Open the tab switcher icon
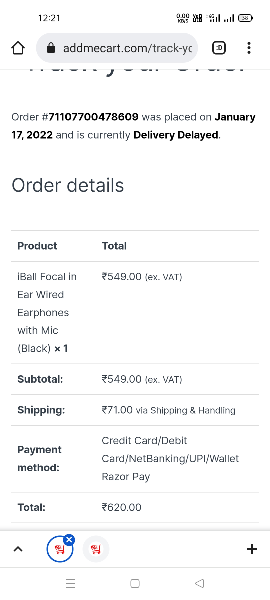This screenshot has height=600, width=270. pyautogui.click(x=219, y=48)
